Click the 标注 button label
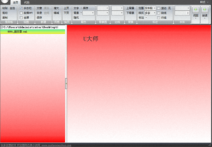 pos(141,18)
